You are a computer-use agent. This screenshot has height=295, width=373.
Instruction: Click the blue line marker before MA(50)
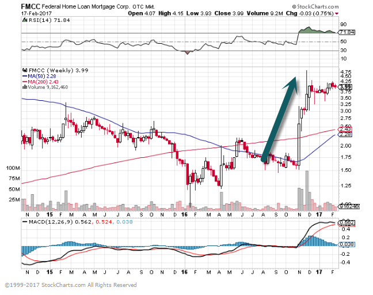point(25,76)
